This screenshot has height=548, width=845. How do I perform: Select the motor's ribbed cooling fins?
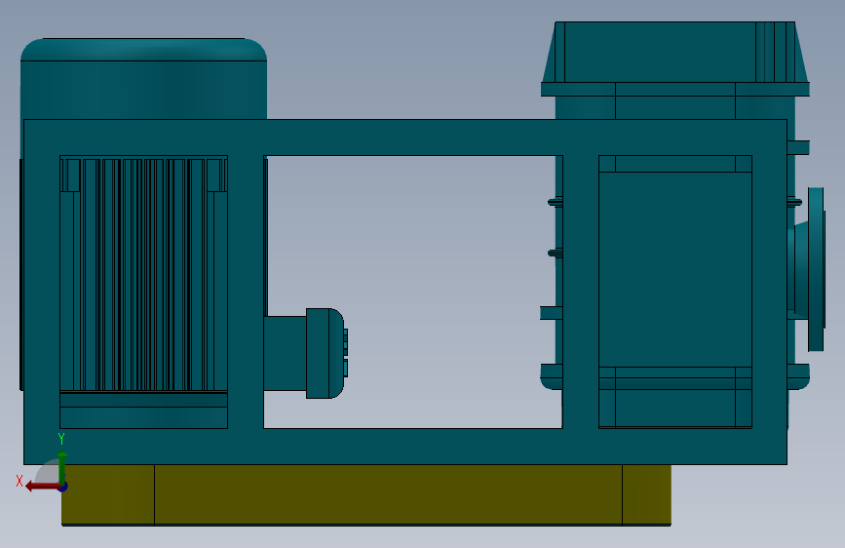point(143,274)
